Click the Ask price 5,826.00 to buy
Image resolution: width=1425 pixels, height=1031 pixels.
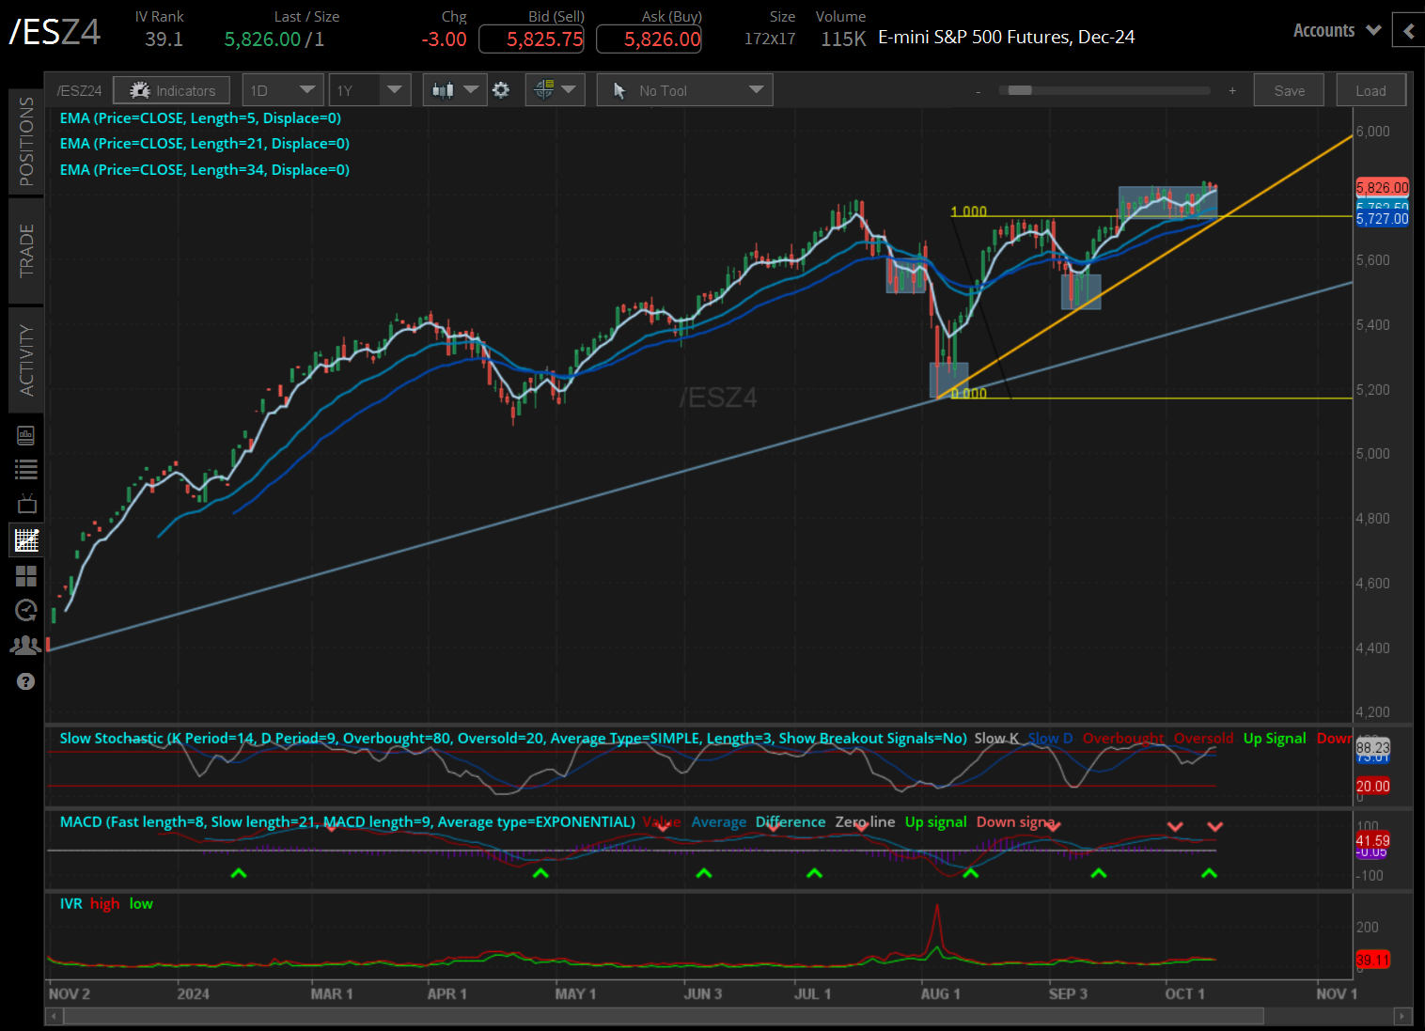click(649, 39)
